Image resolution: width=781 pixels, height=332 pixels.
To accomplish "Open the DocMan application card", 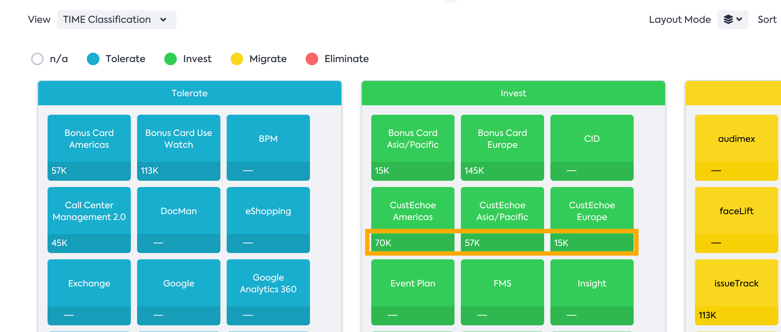I will pyautogui.click(x=179, y=220).
